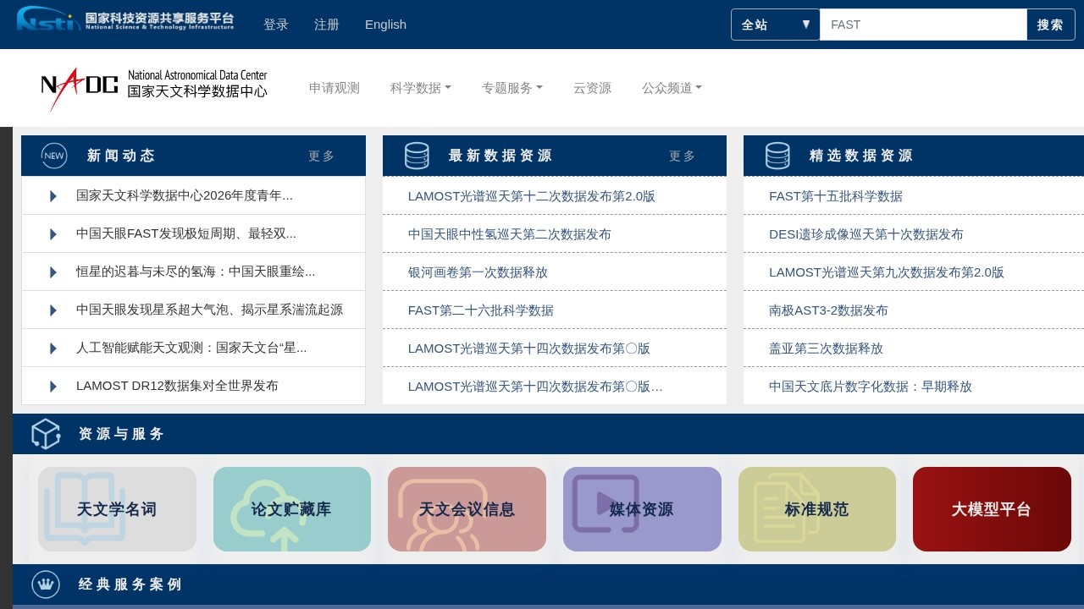Focus the search field containing FAST
The image size is (1084, 609).
tap(923, 25)
